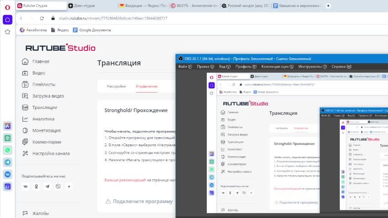
Task: Click VK social icon under Подписывайтесь на нас
Action: pyautogui.click(x=26, y=186)
